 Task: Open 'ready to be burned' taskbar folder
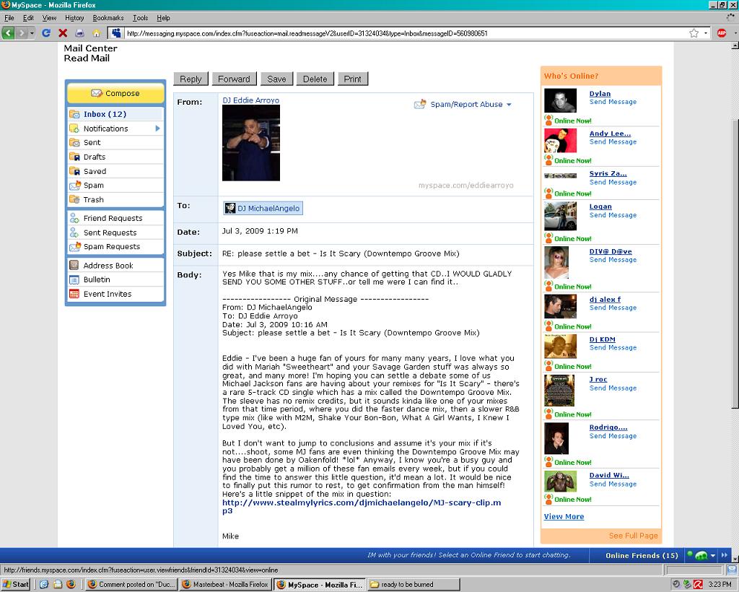tap(413, 585)
